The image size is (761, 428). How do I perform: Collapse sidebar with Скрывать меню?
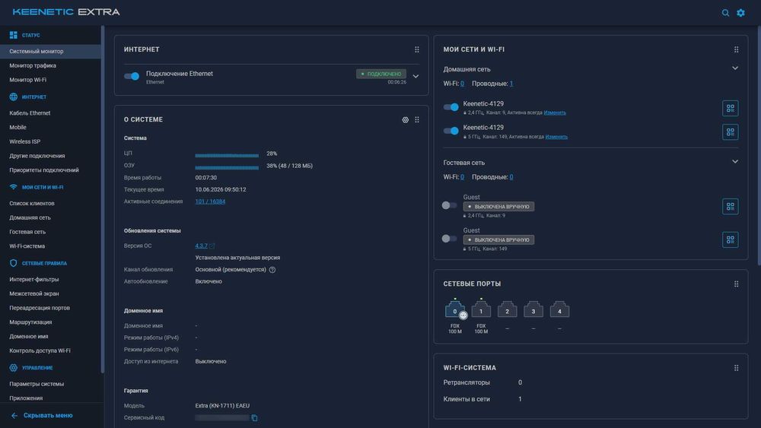tap(42, 415)
